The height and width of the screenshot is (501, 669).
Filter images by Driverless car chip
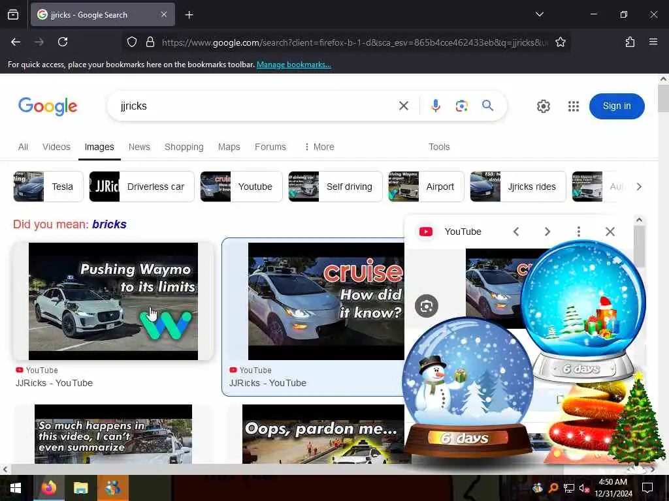pos(142,187)
